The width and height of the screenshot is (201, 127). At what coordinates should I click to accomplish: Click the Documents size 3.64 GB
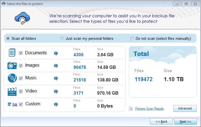coord(105,55)
